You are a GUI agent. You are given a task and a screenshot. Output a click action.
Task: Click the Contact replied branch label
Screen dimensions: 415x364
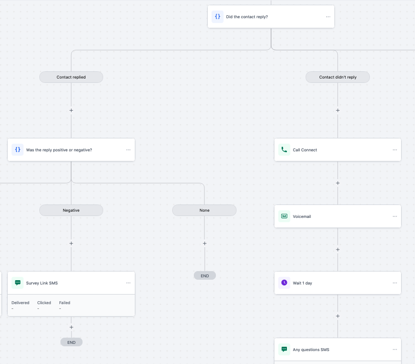coord(71,77)
